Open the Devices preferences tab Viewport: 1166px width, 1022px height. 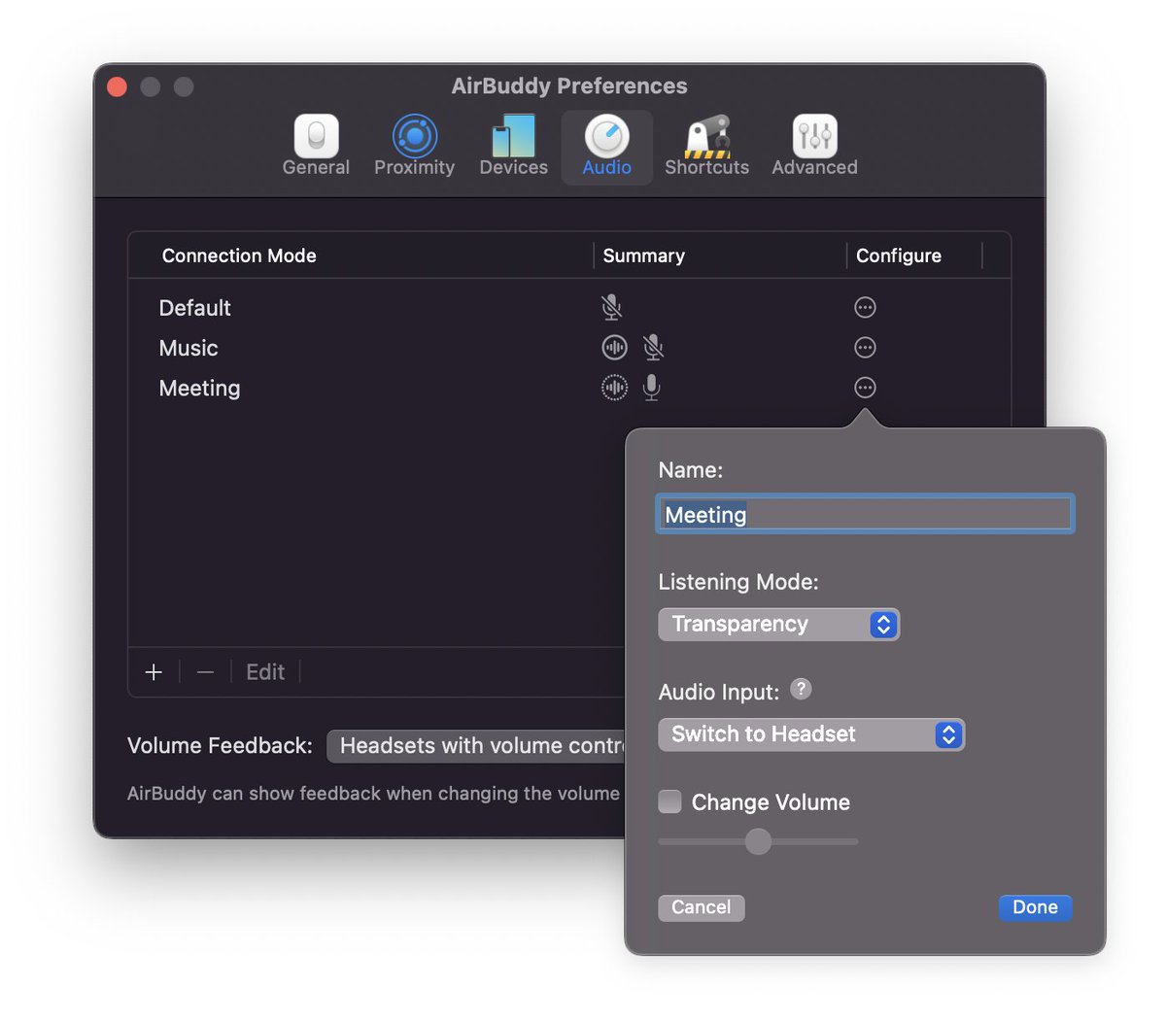(513, 146)
